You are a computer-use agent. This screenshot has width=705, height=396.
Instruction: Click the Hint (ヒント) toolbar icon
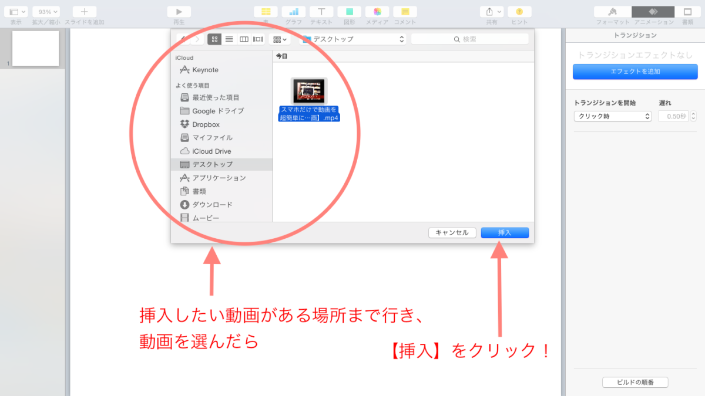pyautogui.click(x=519, y=12)
